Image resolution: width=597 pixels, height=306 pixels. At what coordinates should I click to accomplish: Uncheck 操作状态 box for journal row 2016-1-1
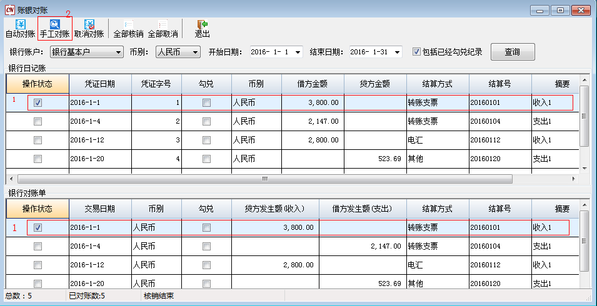coord(38,103)
